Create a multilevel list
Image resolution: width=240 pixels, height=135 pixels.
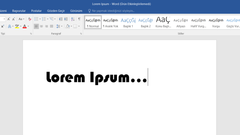tap(51, 19)
